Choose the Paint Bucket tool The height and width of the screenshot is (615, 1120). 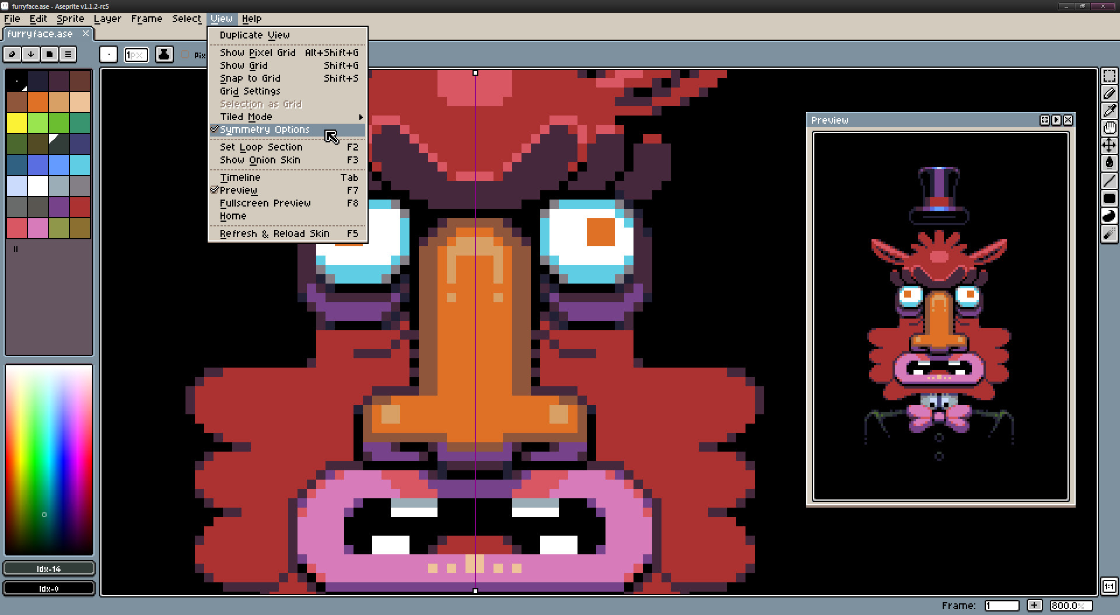[x=1111, y=163]
